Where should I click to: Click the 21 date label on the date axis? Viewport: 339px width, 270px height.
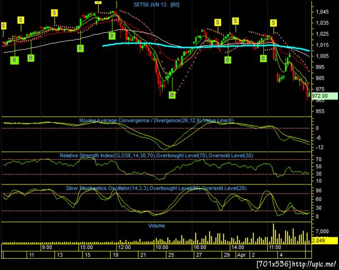tap(143, 255)
